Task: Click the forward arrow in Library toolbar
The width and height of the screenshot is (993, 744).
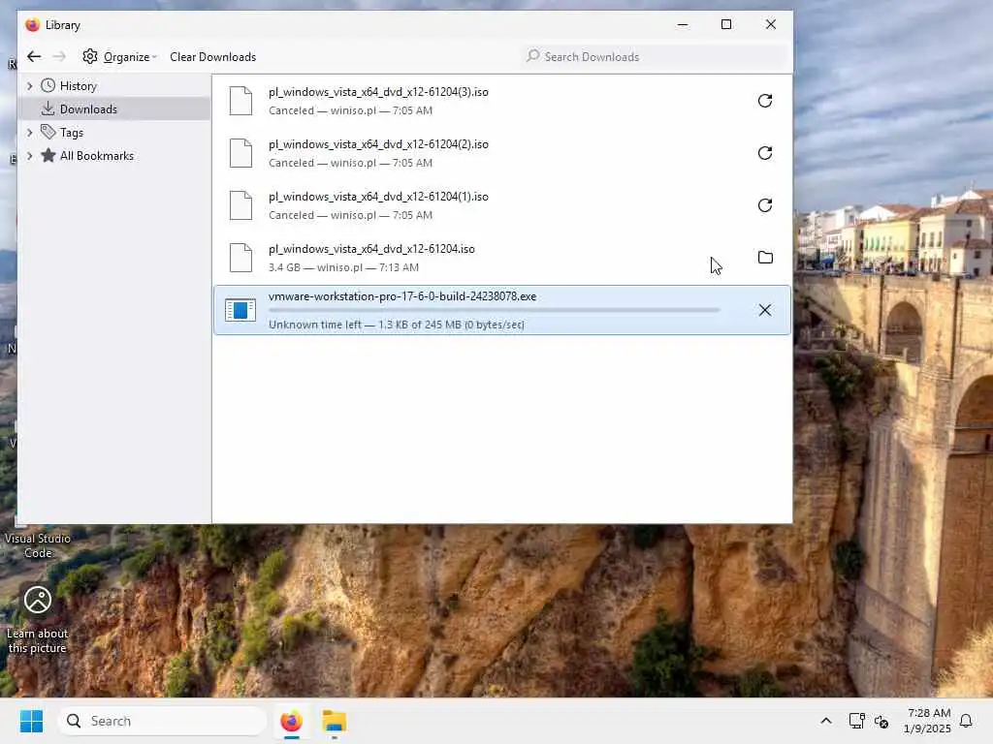Action: [x=59, y=57]
